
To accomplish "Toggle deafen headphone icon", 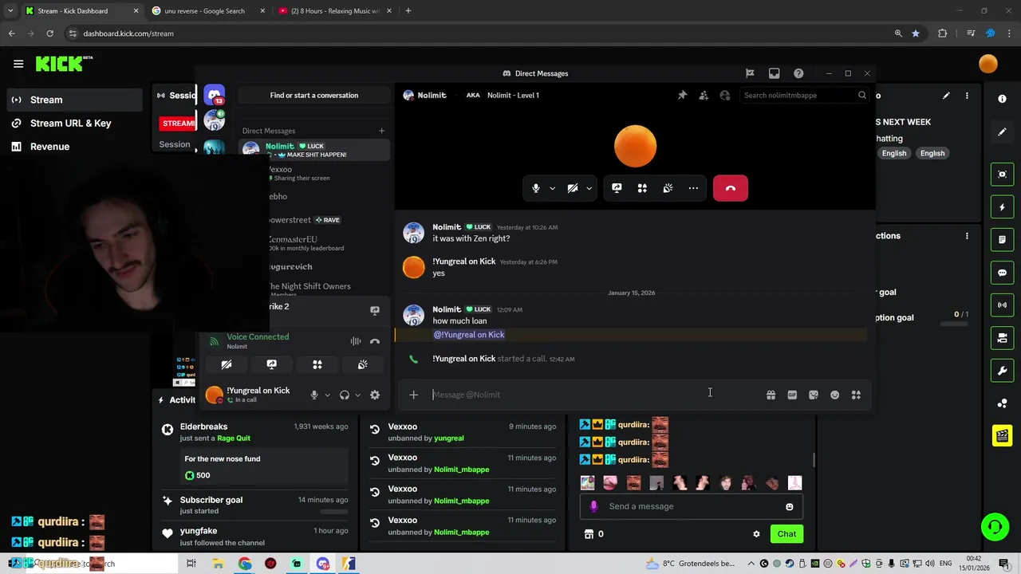I will click(x=345, y=395).
